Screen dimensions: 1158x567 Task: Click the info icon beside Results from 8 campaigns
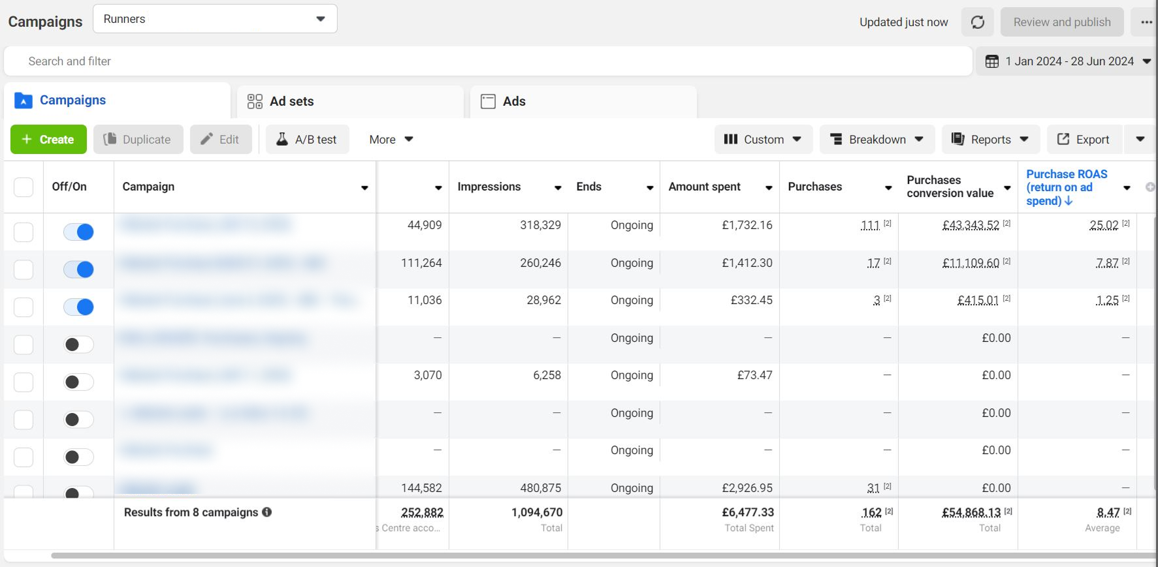(x=267, y=512)
